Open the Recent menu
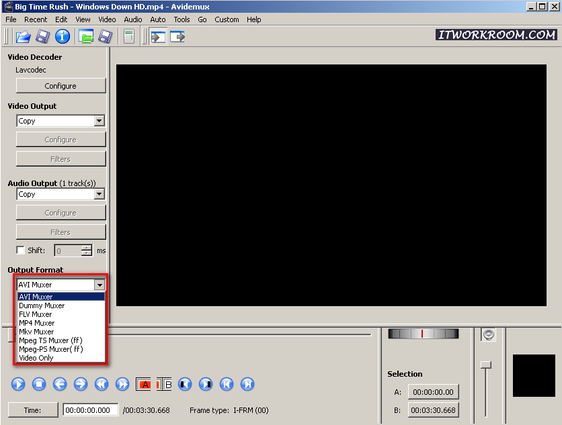This screenshot has height=425, width=562. pyautogui.click(x=36, y=19)
